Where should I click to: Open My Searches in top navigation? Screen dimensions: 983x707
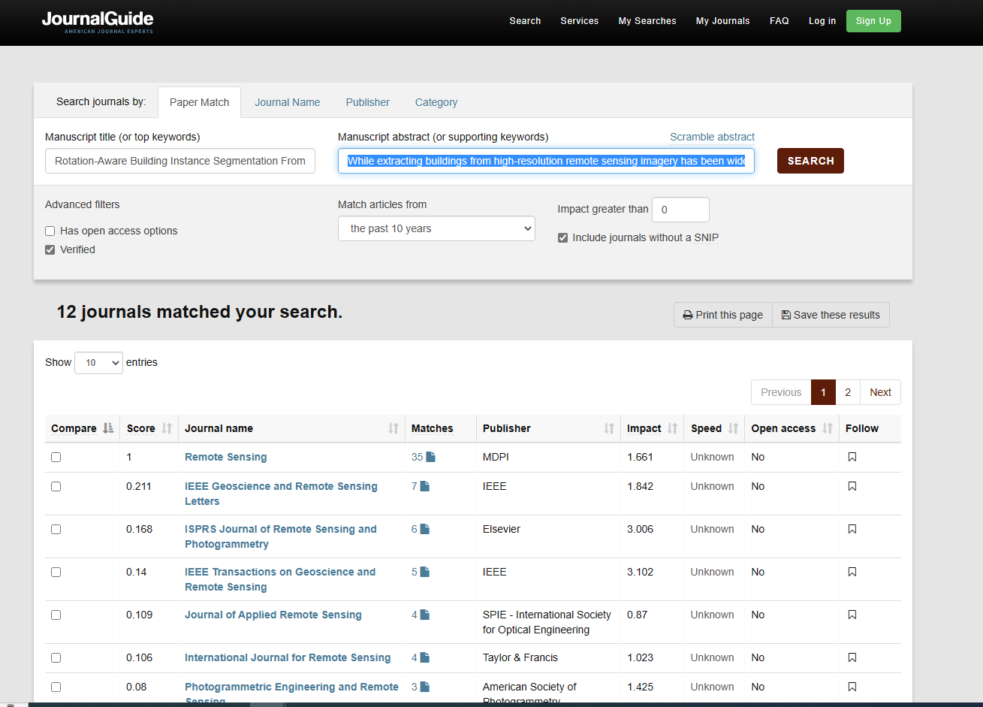point(647,21)
